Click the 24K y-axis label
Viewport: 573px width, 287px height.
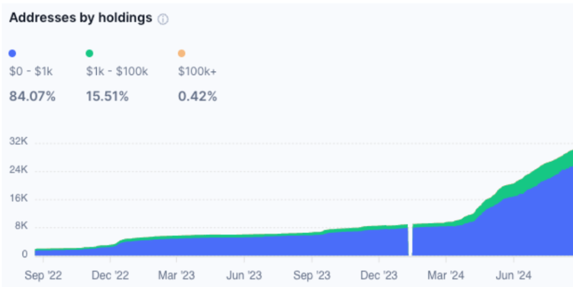pyautogui.click(x=18, y=169)
